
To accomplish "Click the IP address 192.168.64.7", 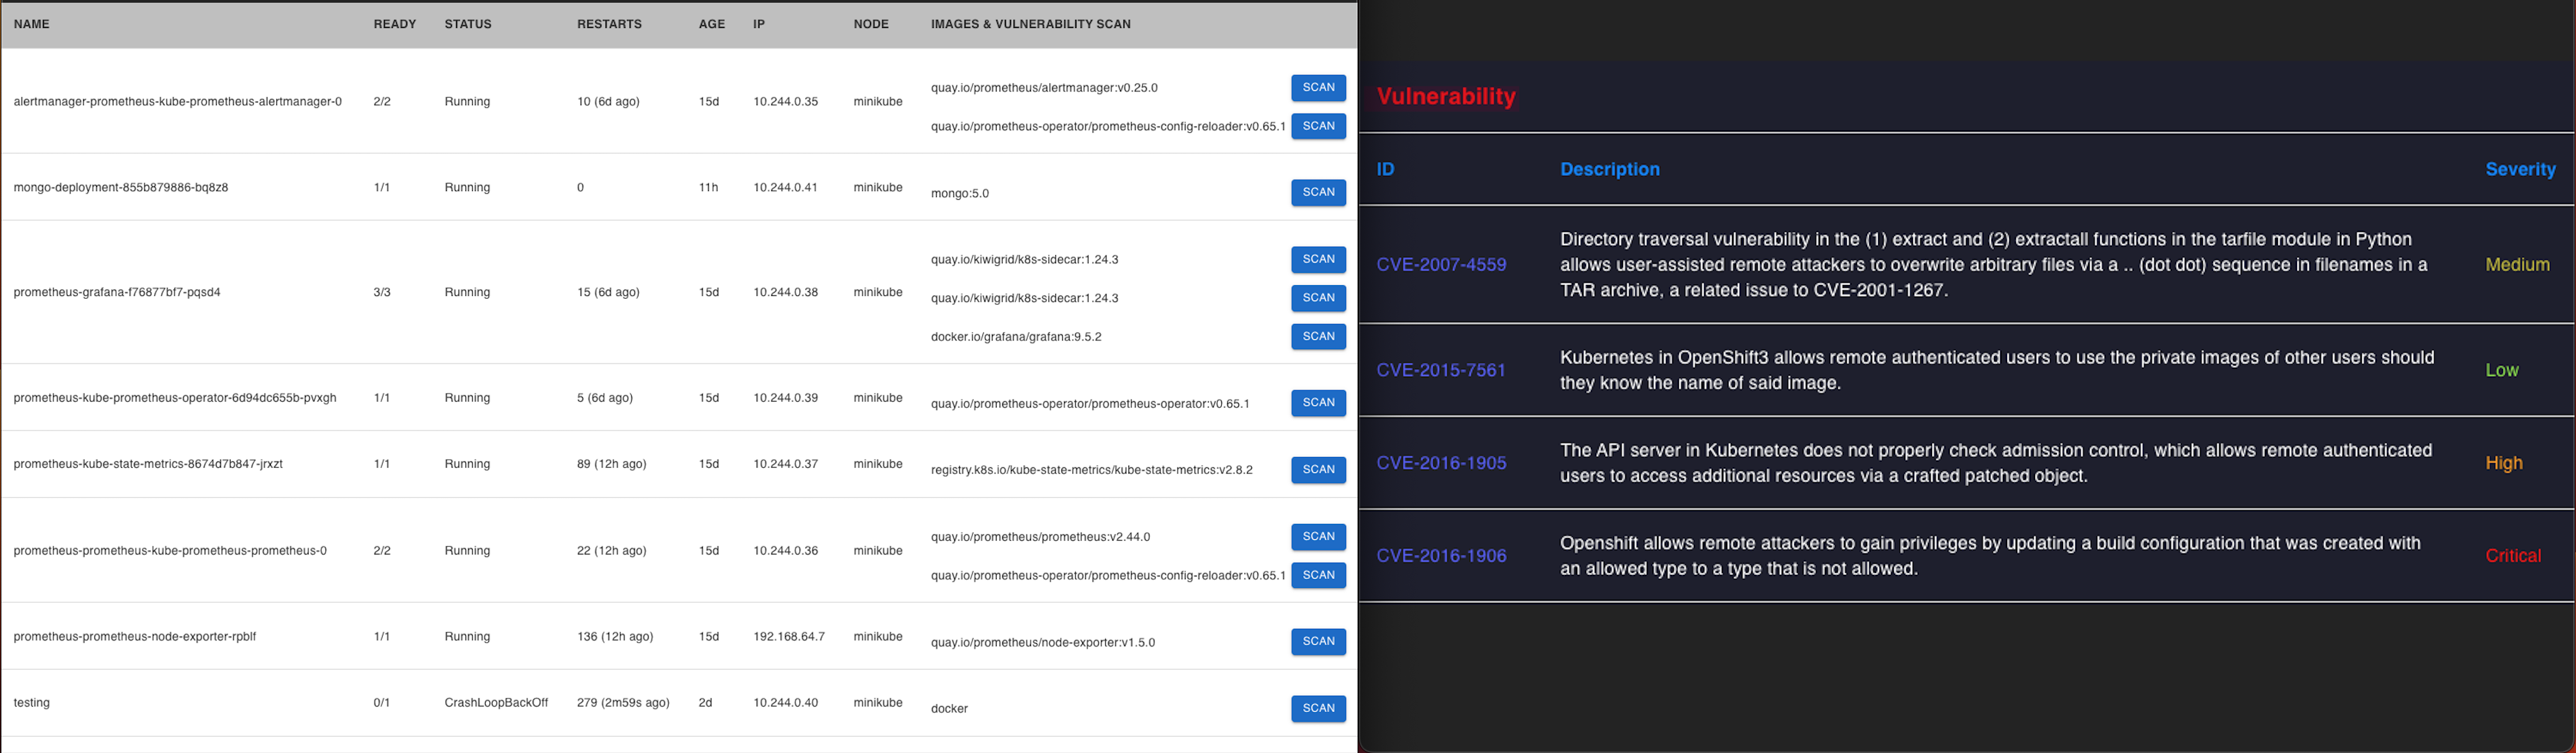I will point(789,637).
